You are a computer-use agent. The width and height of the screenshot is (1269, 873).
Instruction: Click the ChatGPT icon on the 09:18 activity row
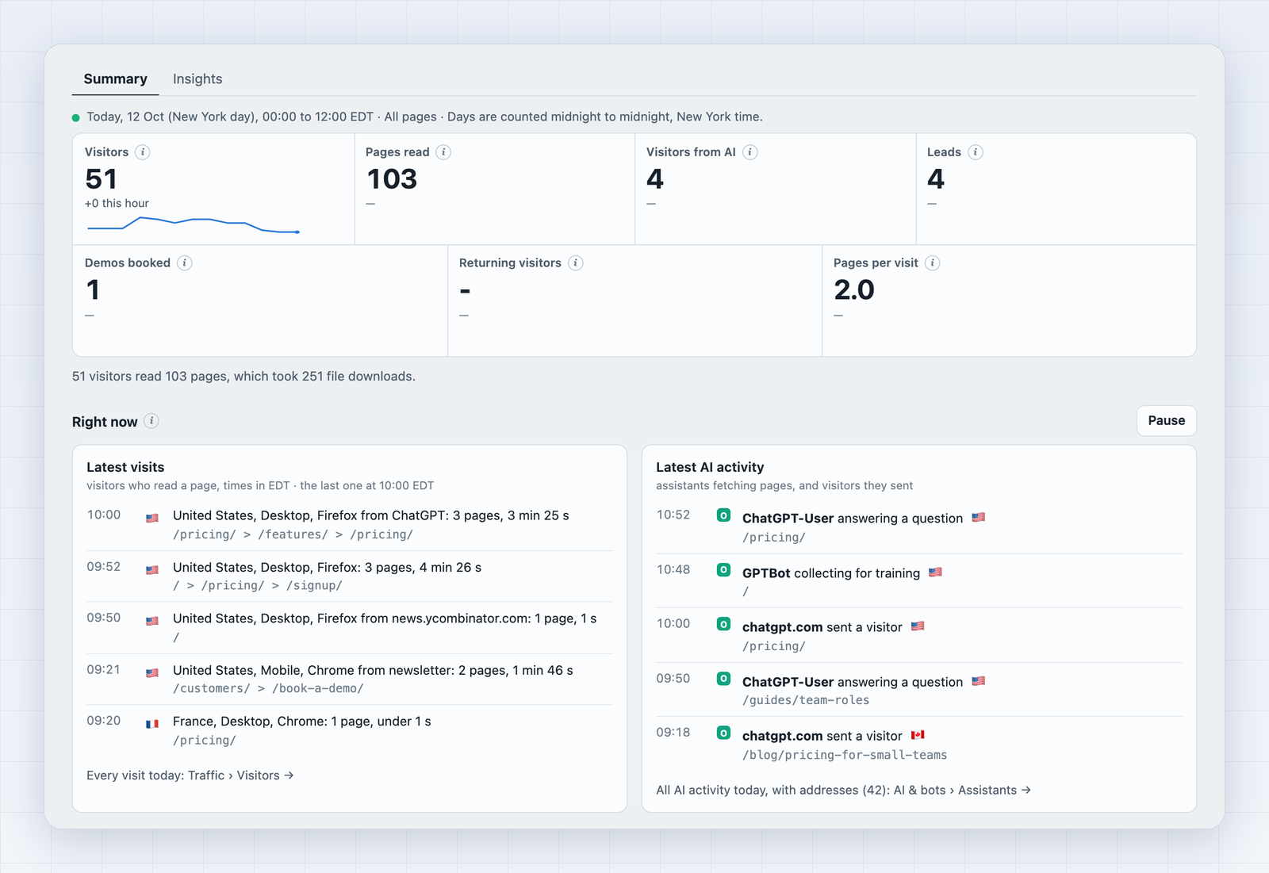click(x=723, y=733)
